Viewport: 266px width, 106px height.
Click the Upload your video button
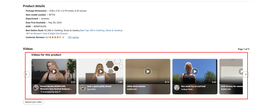click(x=33, y=102)
